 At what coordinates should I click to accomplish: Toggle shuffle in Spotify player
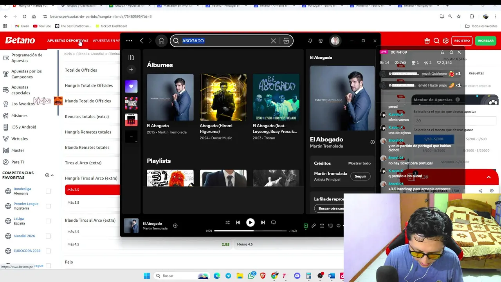click(227, 222)
